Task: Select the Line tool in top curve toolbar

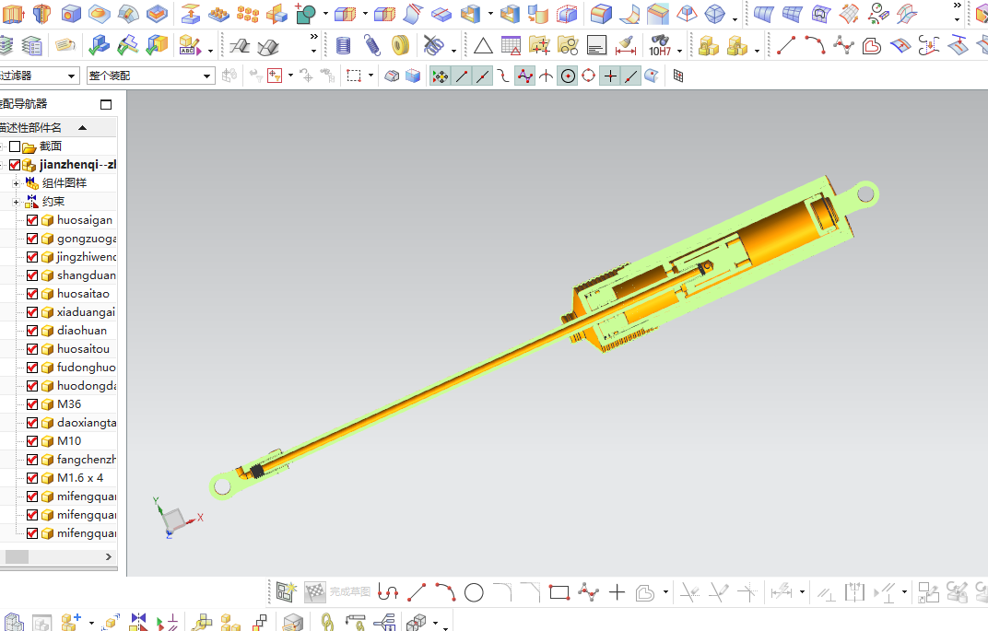Action: pyautogui.click(x=786, y=45)
